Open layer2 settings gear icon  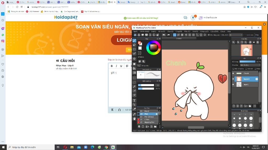click(x=256, y=79)
